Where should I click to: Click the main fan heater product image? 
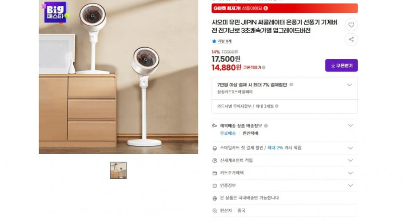point(118,77)
